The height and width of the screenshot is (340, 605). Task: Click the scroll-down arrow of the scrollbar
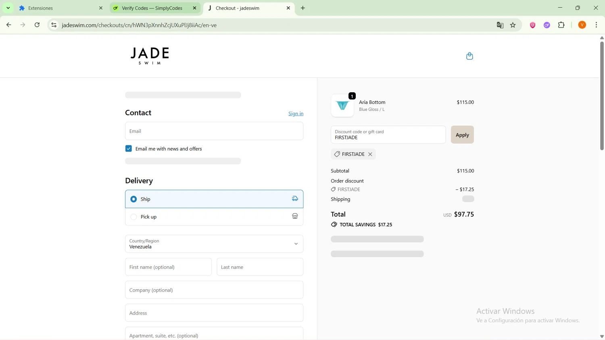point(602,336)
